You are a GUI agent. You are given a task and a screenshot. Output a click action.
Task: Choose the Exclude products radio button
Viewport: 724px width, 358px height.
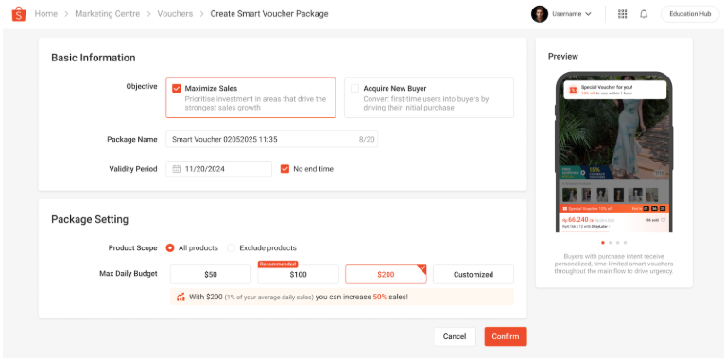click(231, 247)
